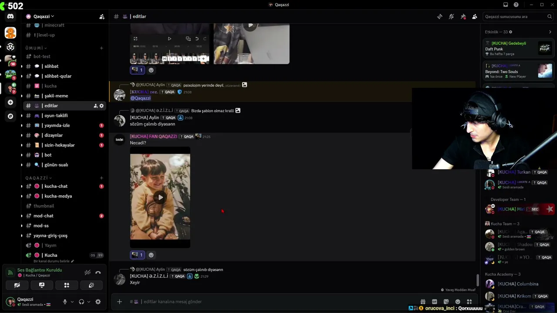Click the chat scrollbar thumb
The width and height of the screenshot is (557, 313).
[478, 280]
